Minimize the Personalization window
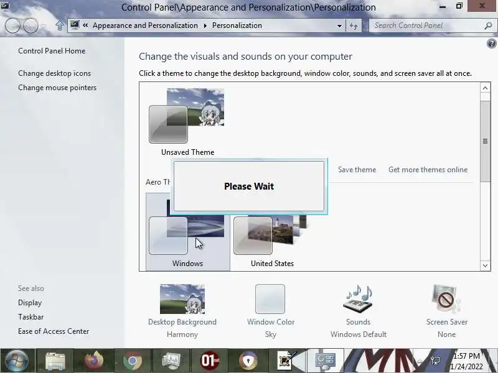Image resolution: width=498 pixels, height=373 pixels. point(443,6)
